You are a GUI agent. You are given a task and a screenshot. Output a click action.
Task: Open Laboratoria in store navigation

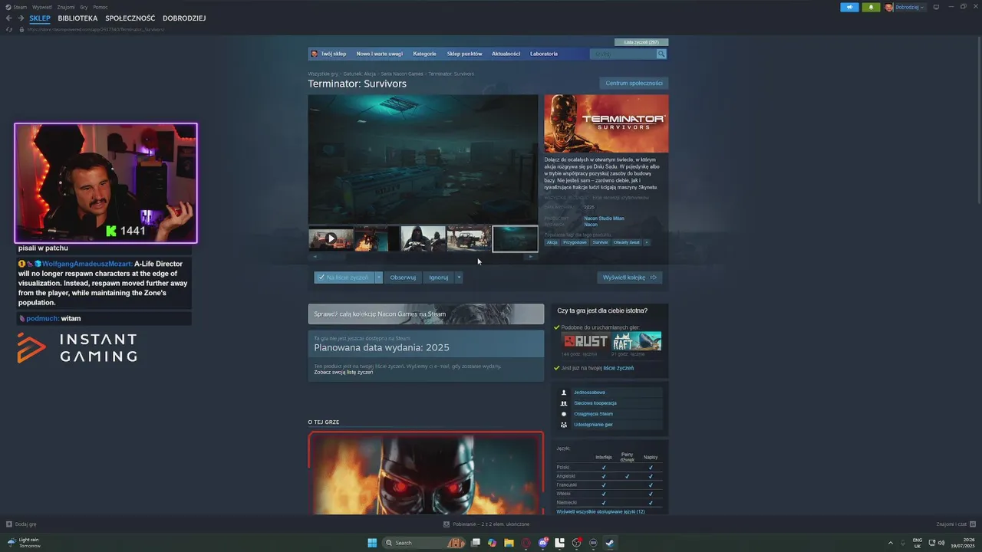[x=544, y=54]
